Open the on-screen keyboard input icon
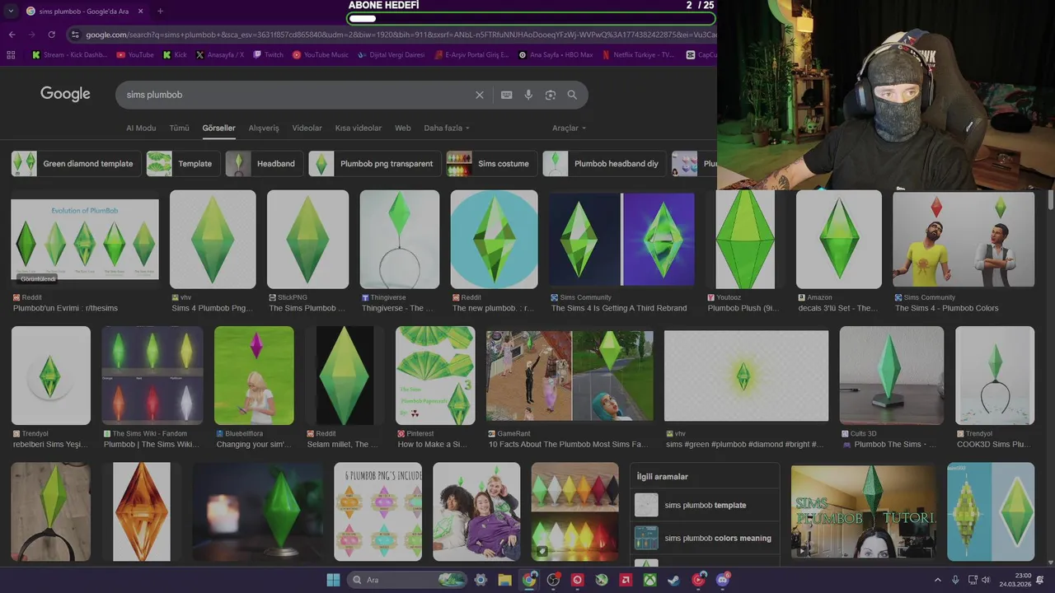The image size is (1055, 593). pyautogui.click(x=506, y=95)
